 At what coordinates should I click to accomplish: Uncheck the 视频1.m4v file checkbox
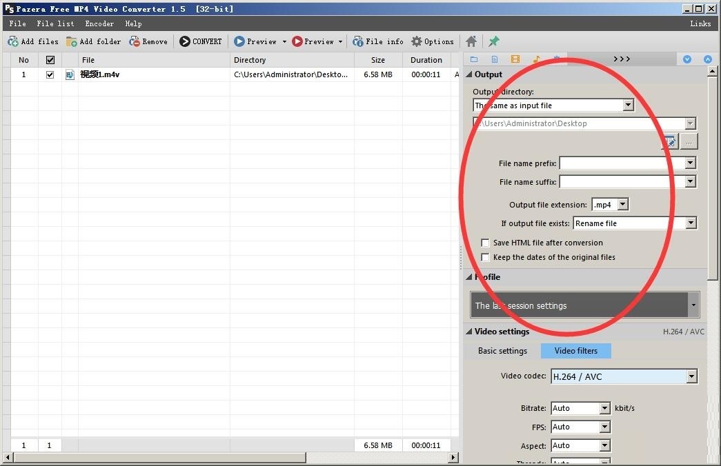pyautogui.click(x=50, y=74)
